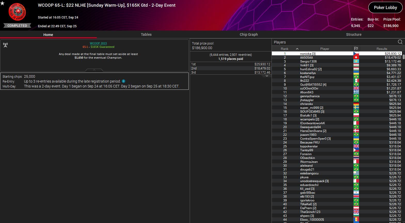Select player Gui@BATIS552 [4]
This screenshot has width=405, height=223.
[313, 84]
